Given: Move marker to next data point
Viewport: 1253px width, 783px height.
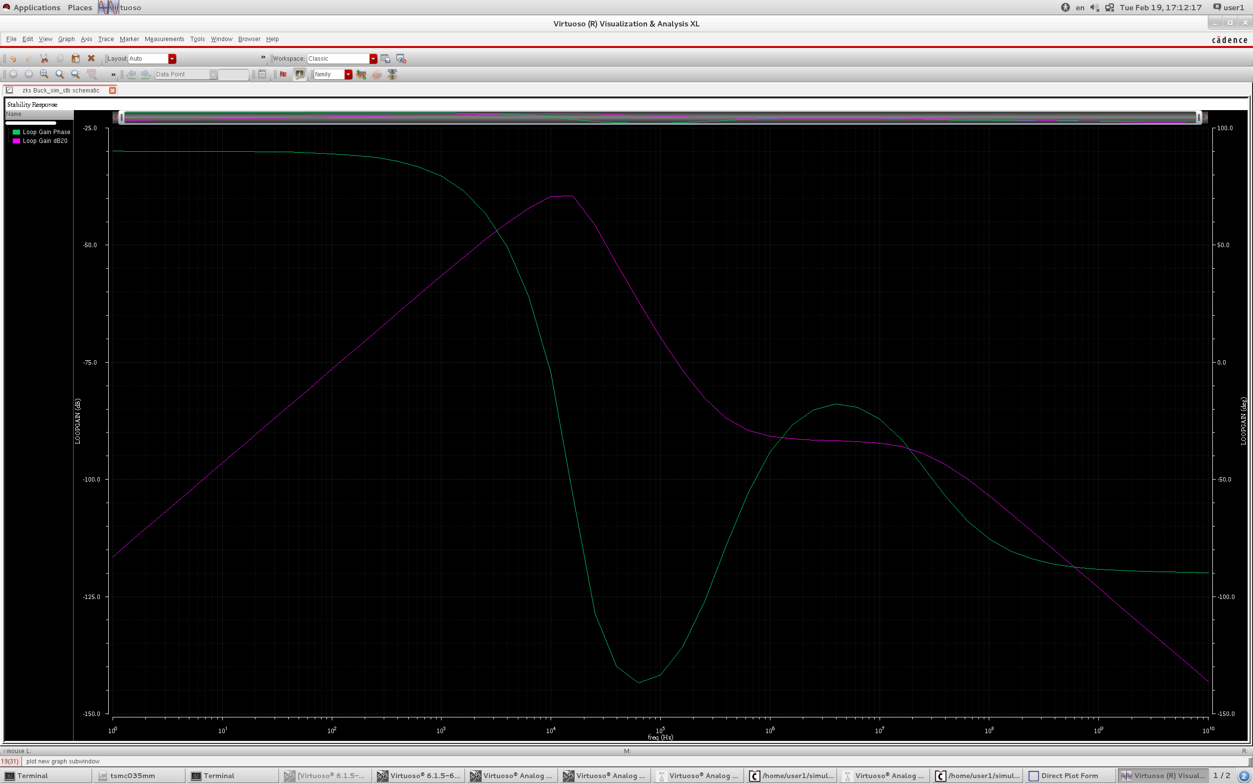Looking at the screenshot, I should click(x=145, y=74).
